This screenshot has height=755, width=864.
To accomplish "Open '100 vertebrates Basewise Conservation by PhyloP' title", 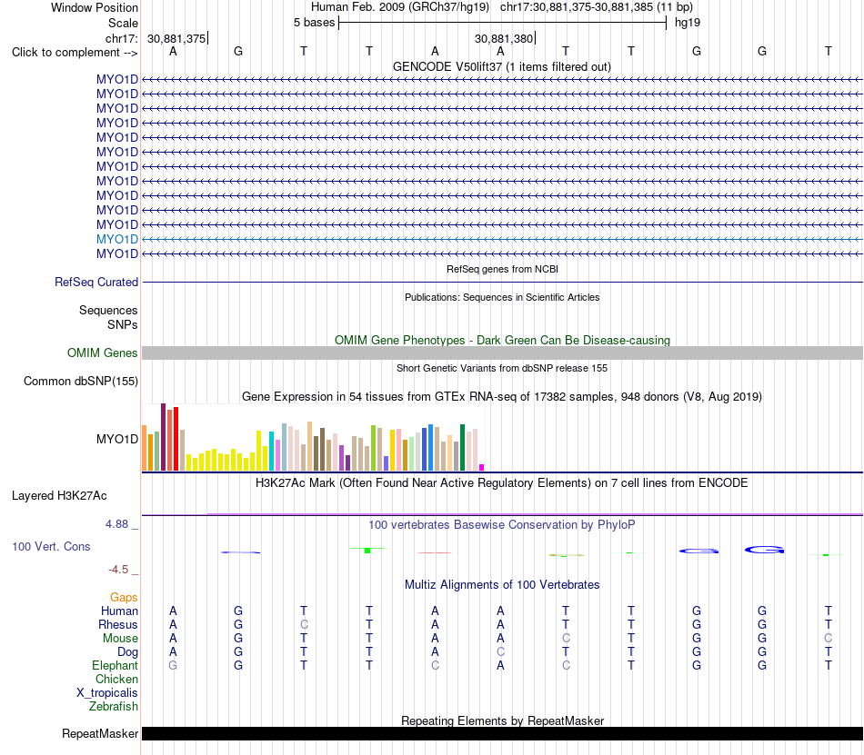I will (502, 525).
